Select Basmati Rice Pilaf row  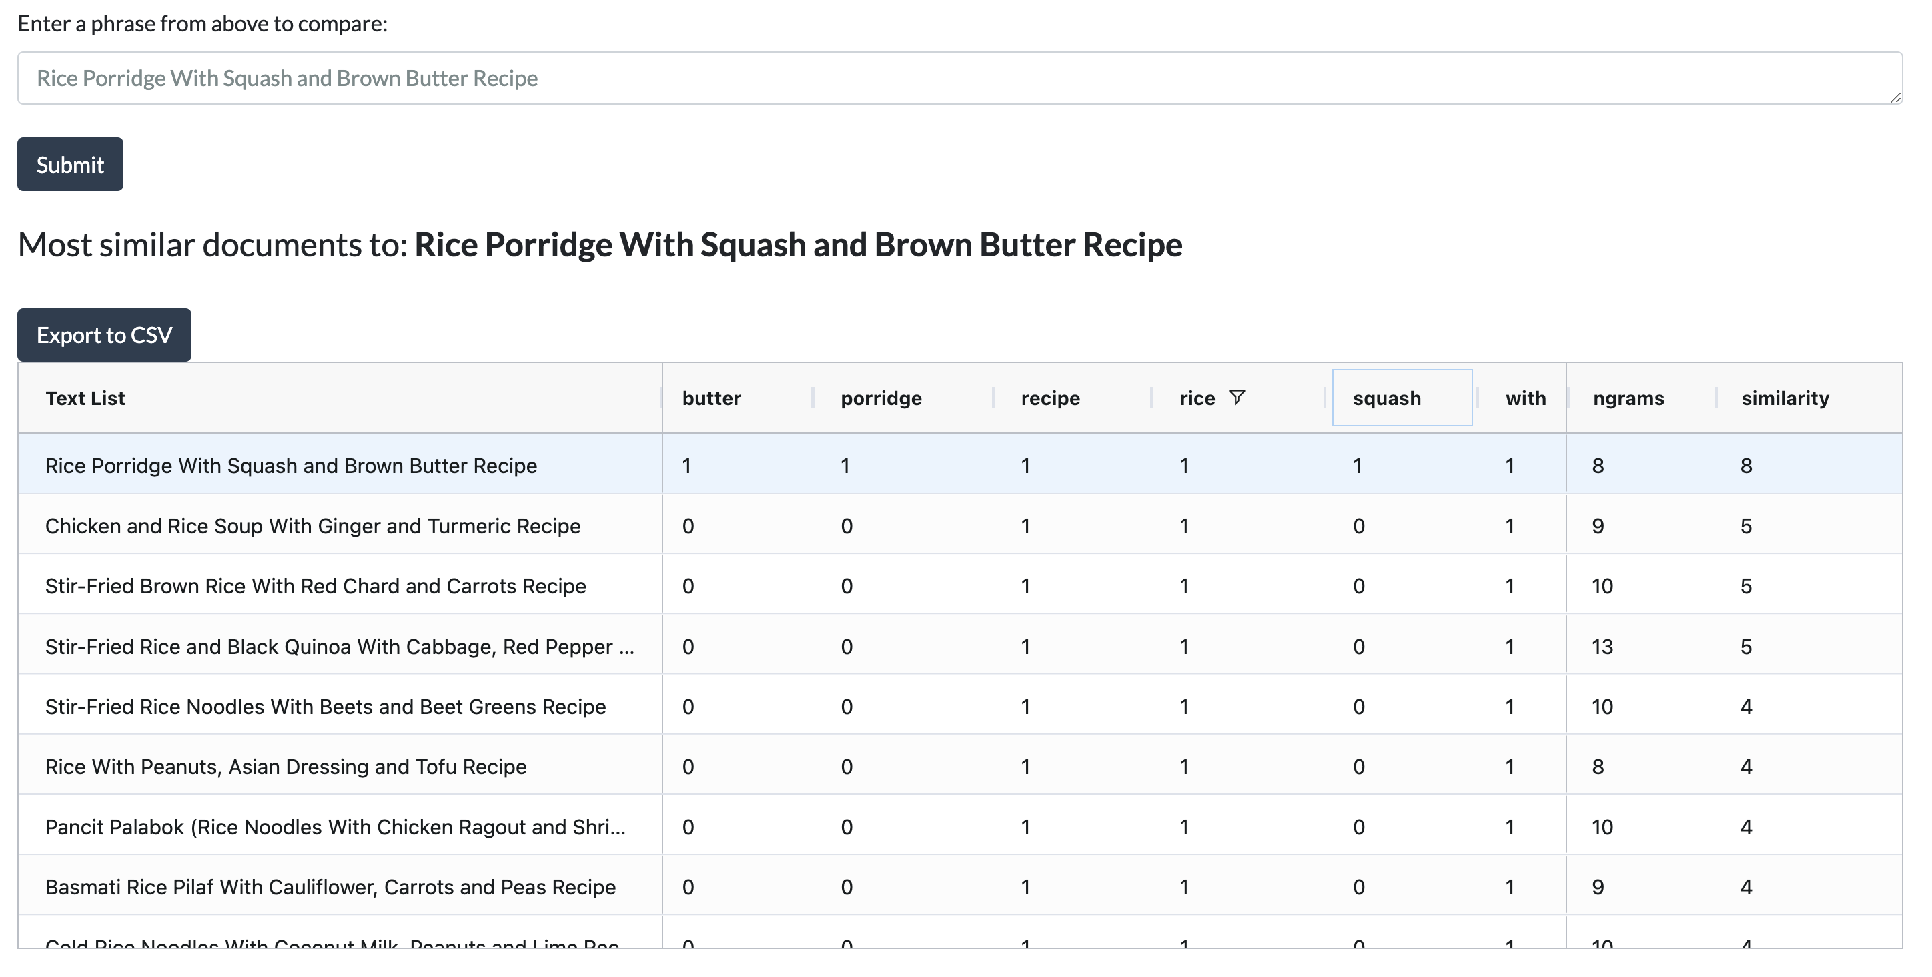tap(330, 887)
